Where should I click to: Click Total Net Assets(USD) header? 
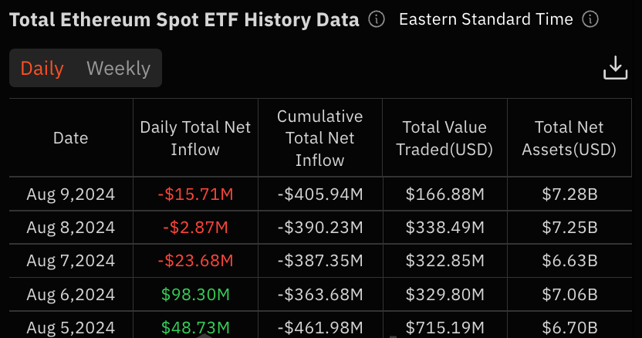tap(569, 138)
